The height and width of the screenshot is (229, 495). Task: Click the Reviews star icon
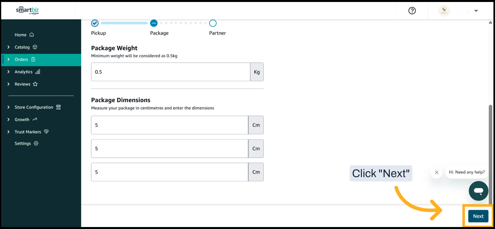[x=35, y=84]
